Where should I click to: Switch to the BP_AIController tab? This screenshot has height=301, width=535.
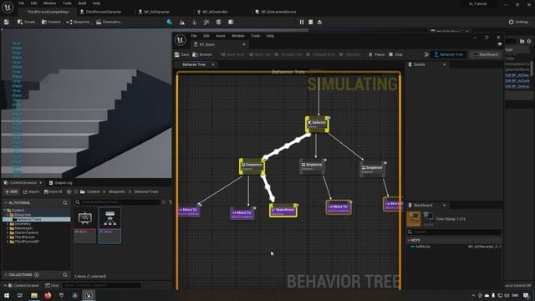pyautogui.click(x=212, y=12)
